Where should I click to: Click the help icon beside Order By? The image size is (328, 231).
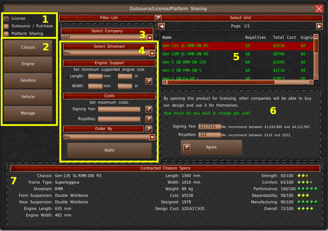pyautogui.click(x=149, y=129)
